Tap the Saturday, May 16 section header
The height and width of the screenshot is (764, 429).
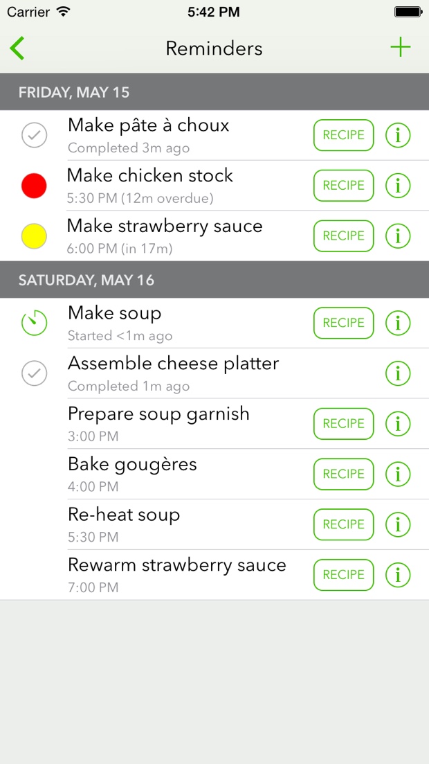(214, 280)
